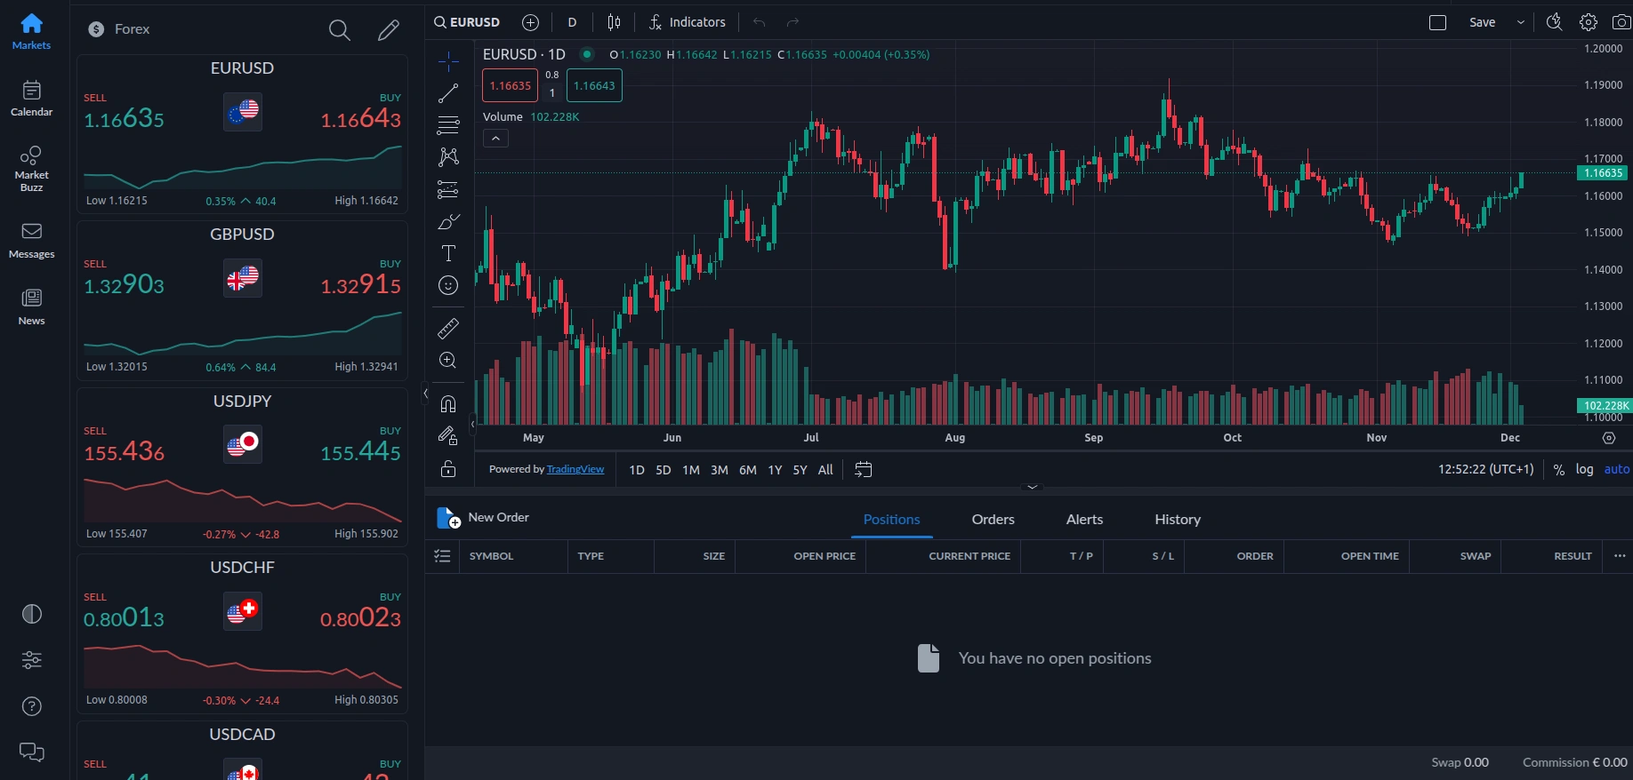The width and height of the screenshot is (1633, 780).
Task: Add a symbol to compare with the plus icon
Action: pyautogui.click(x=531, y=22)
